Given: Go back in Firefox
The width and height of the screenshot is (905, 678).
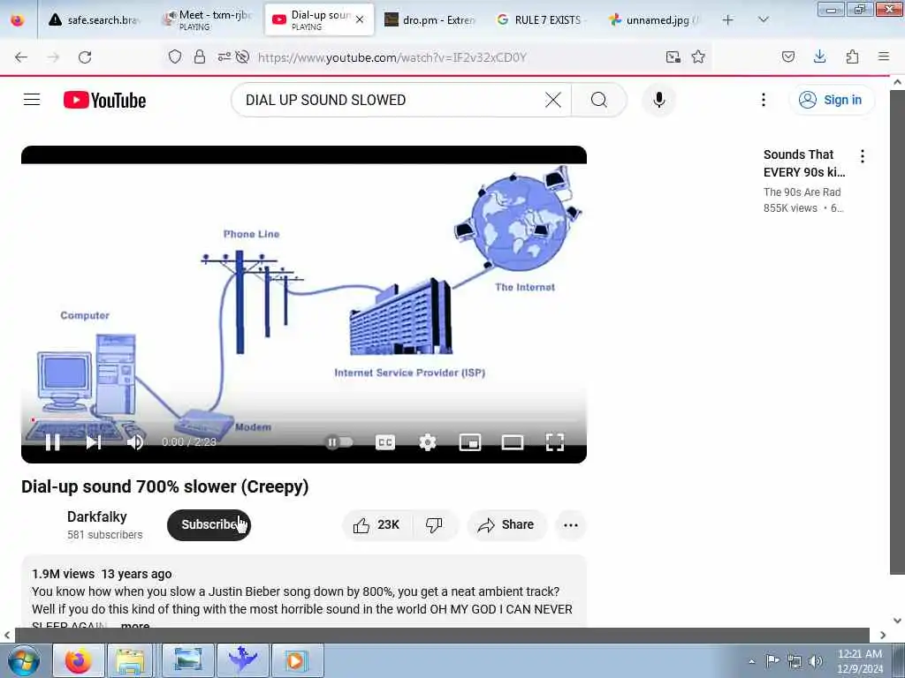Looking at the screenshot, I should 21,57.
